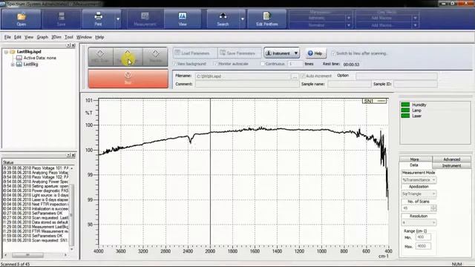
Task: Open the Window menu
Action: point(84,37)
